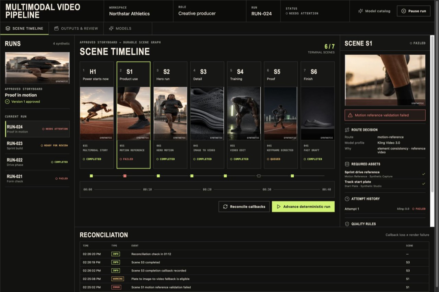The width and height of the screenshot is (439, 292).
Task: Select RUN-023 Sprint build run
Action: (37, 145)
